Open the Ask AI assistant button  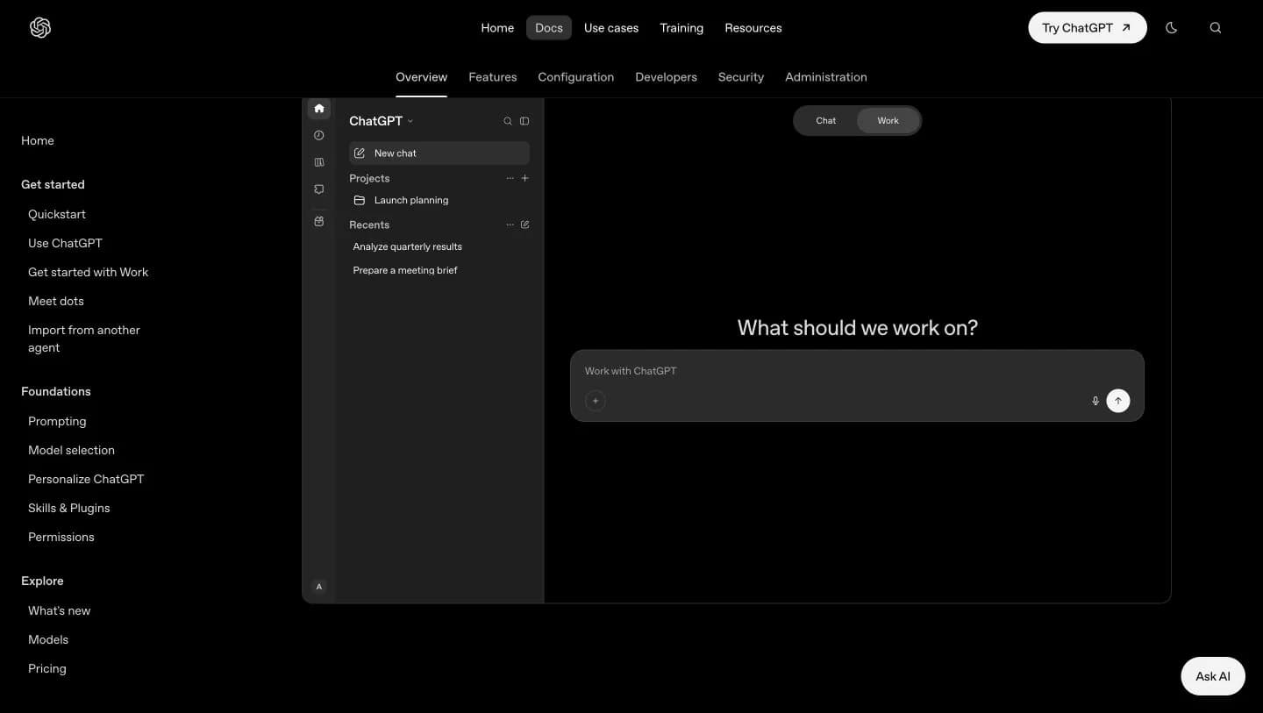[x=1213, y=676]
